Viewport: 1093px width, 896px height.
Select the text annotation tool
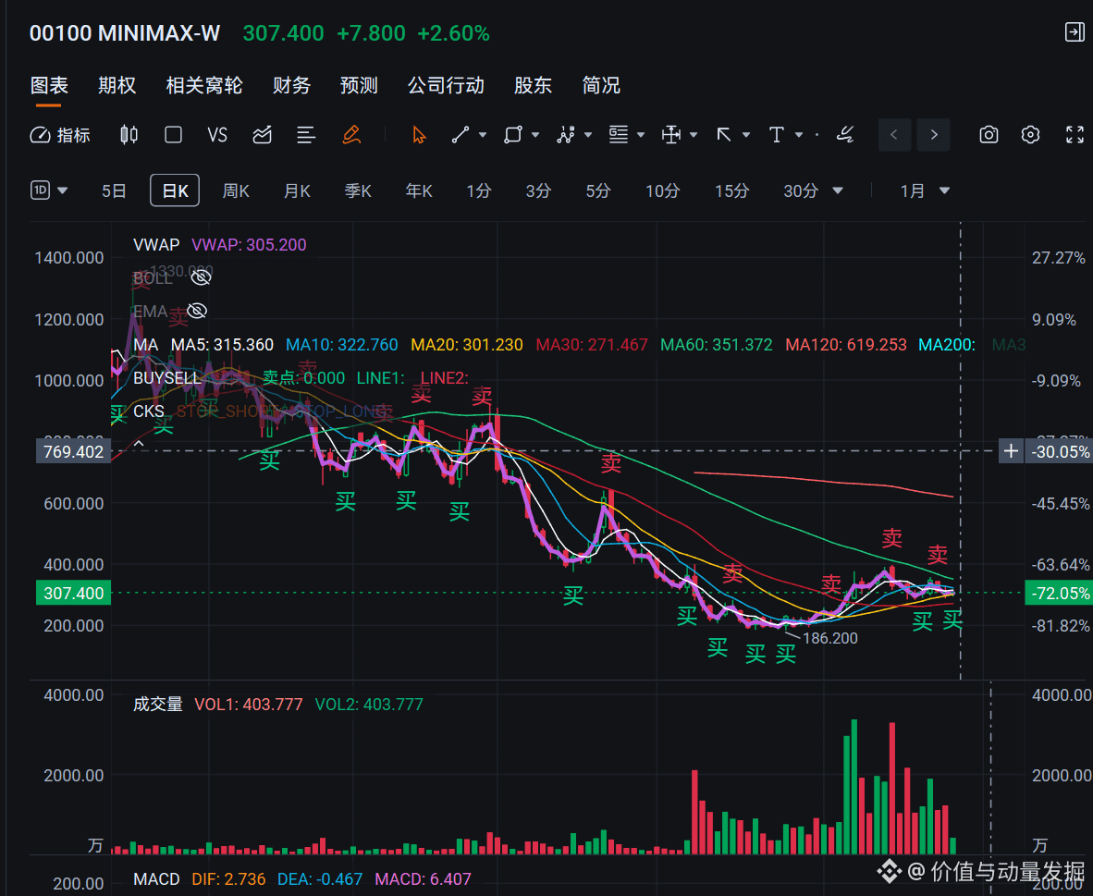[777, 135]
